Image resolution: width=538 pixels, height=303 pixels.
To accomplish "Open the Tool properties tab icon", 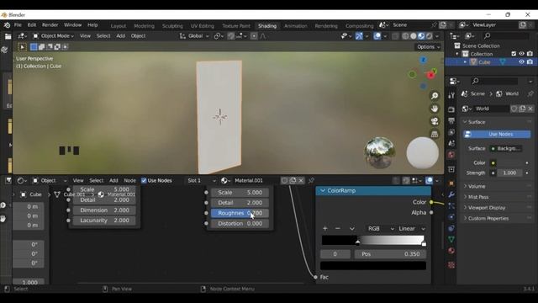I will (x=451, y=95).
